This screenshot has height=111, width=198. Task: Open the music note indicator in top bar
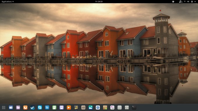point(181,1)
